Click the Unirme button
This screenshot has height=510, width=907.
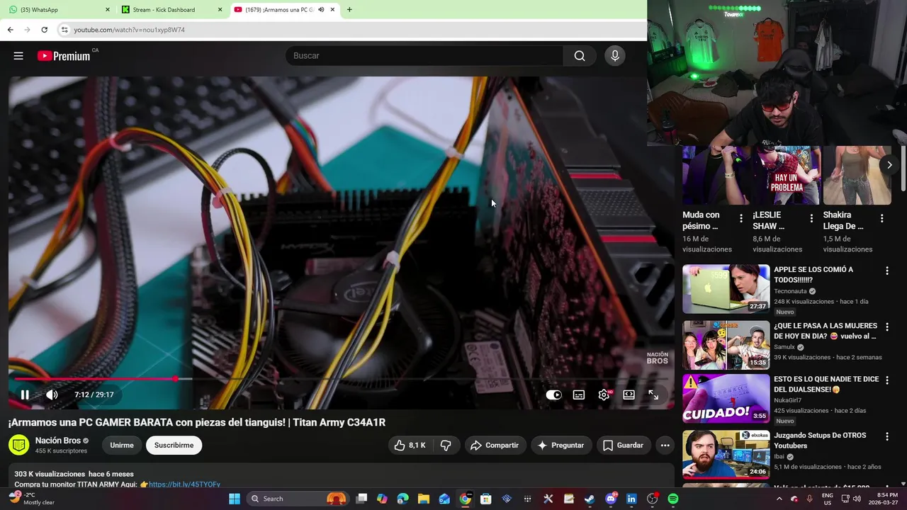click(122, 446)
